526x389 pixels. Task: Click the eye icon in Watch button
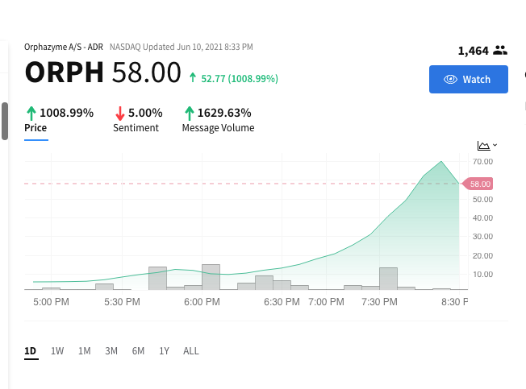[x=450, y=80]
